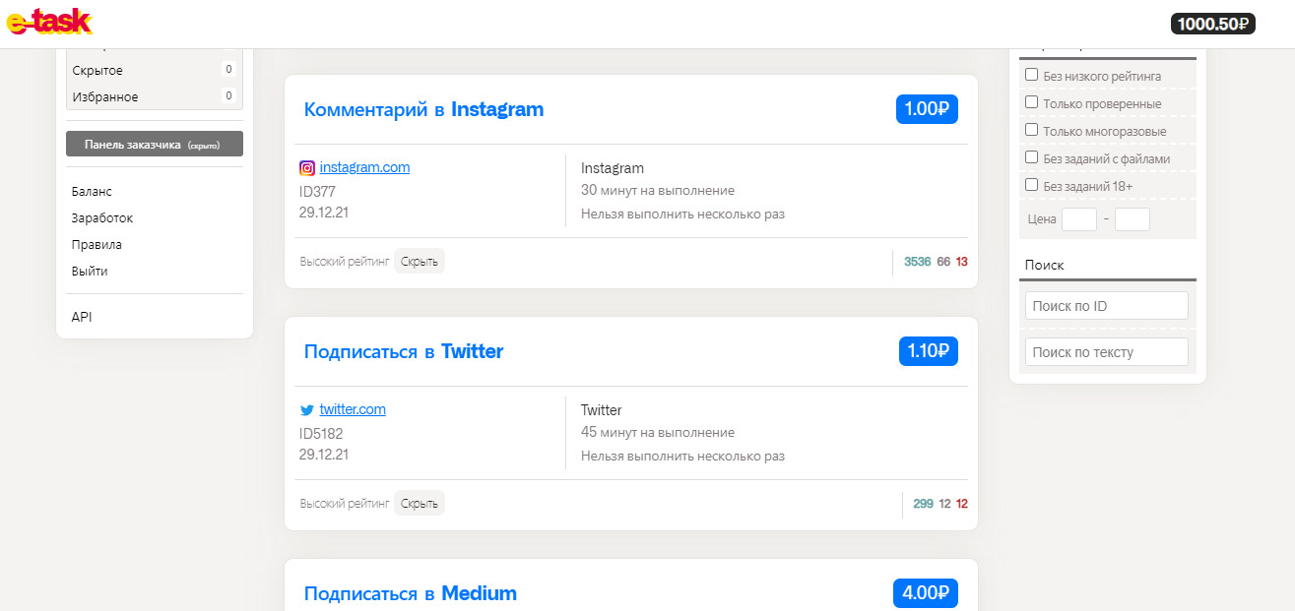Click the 1000.50₽ balance badge
This screenshot has height=611, width=1295.
1212,24
